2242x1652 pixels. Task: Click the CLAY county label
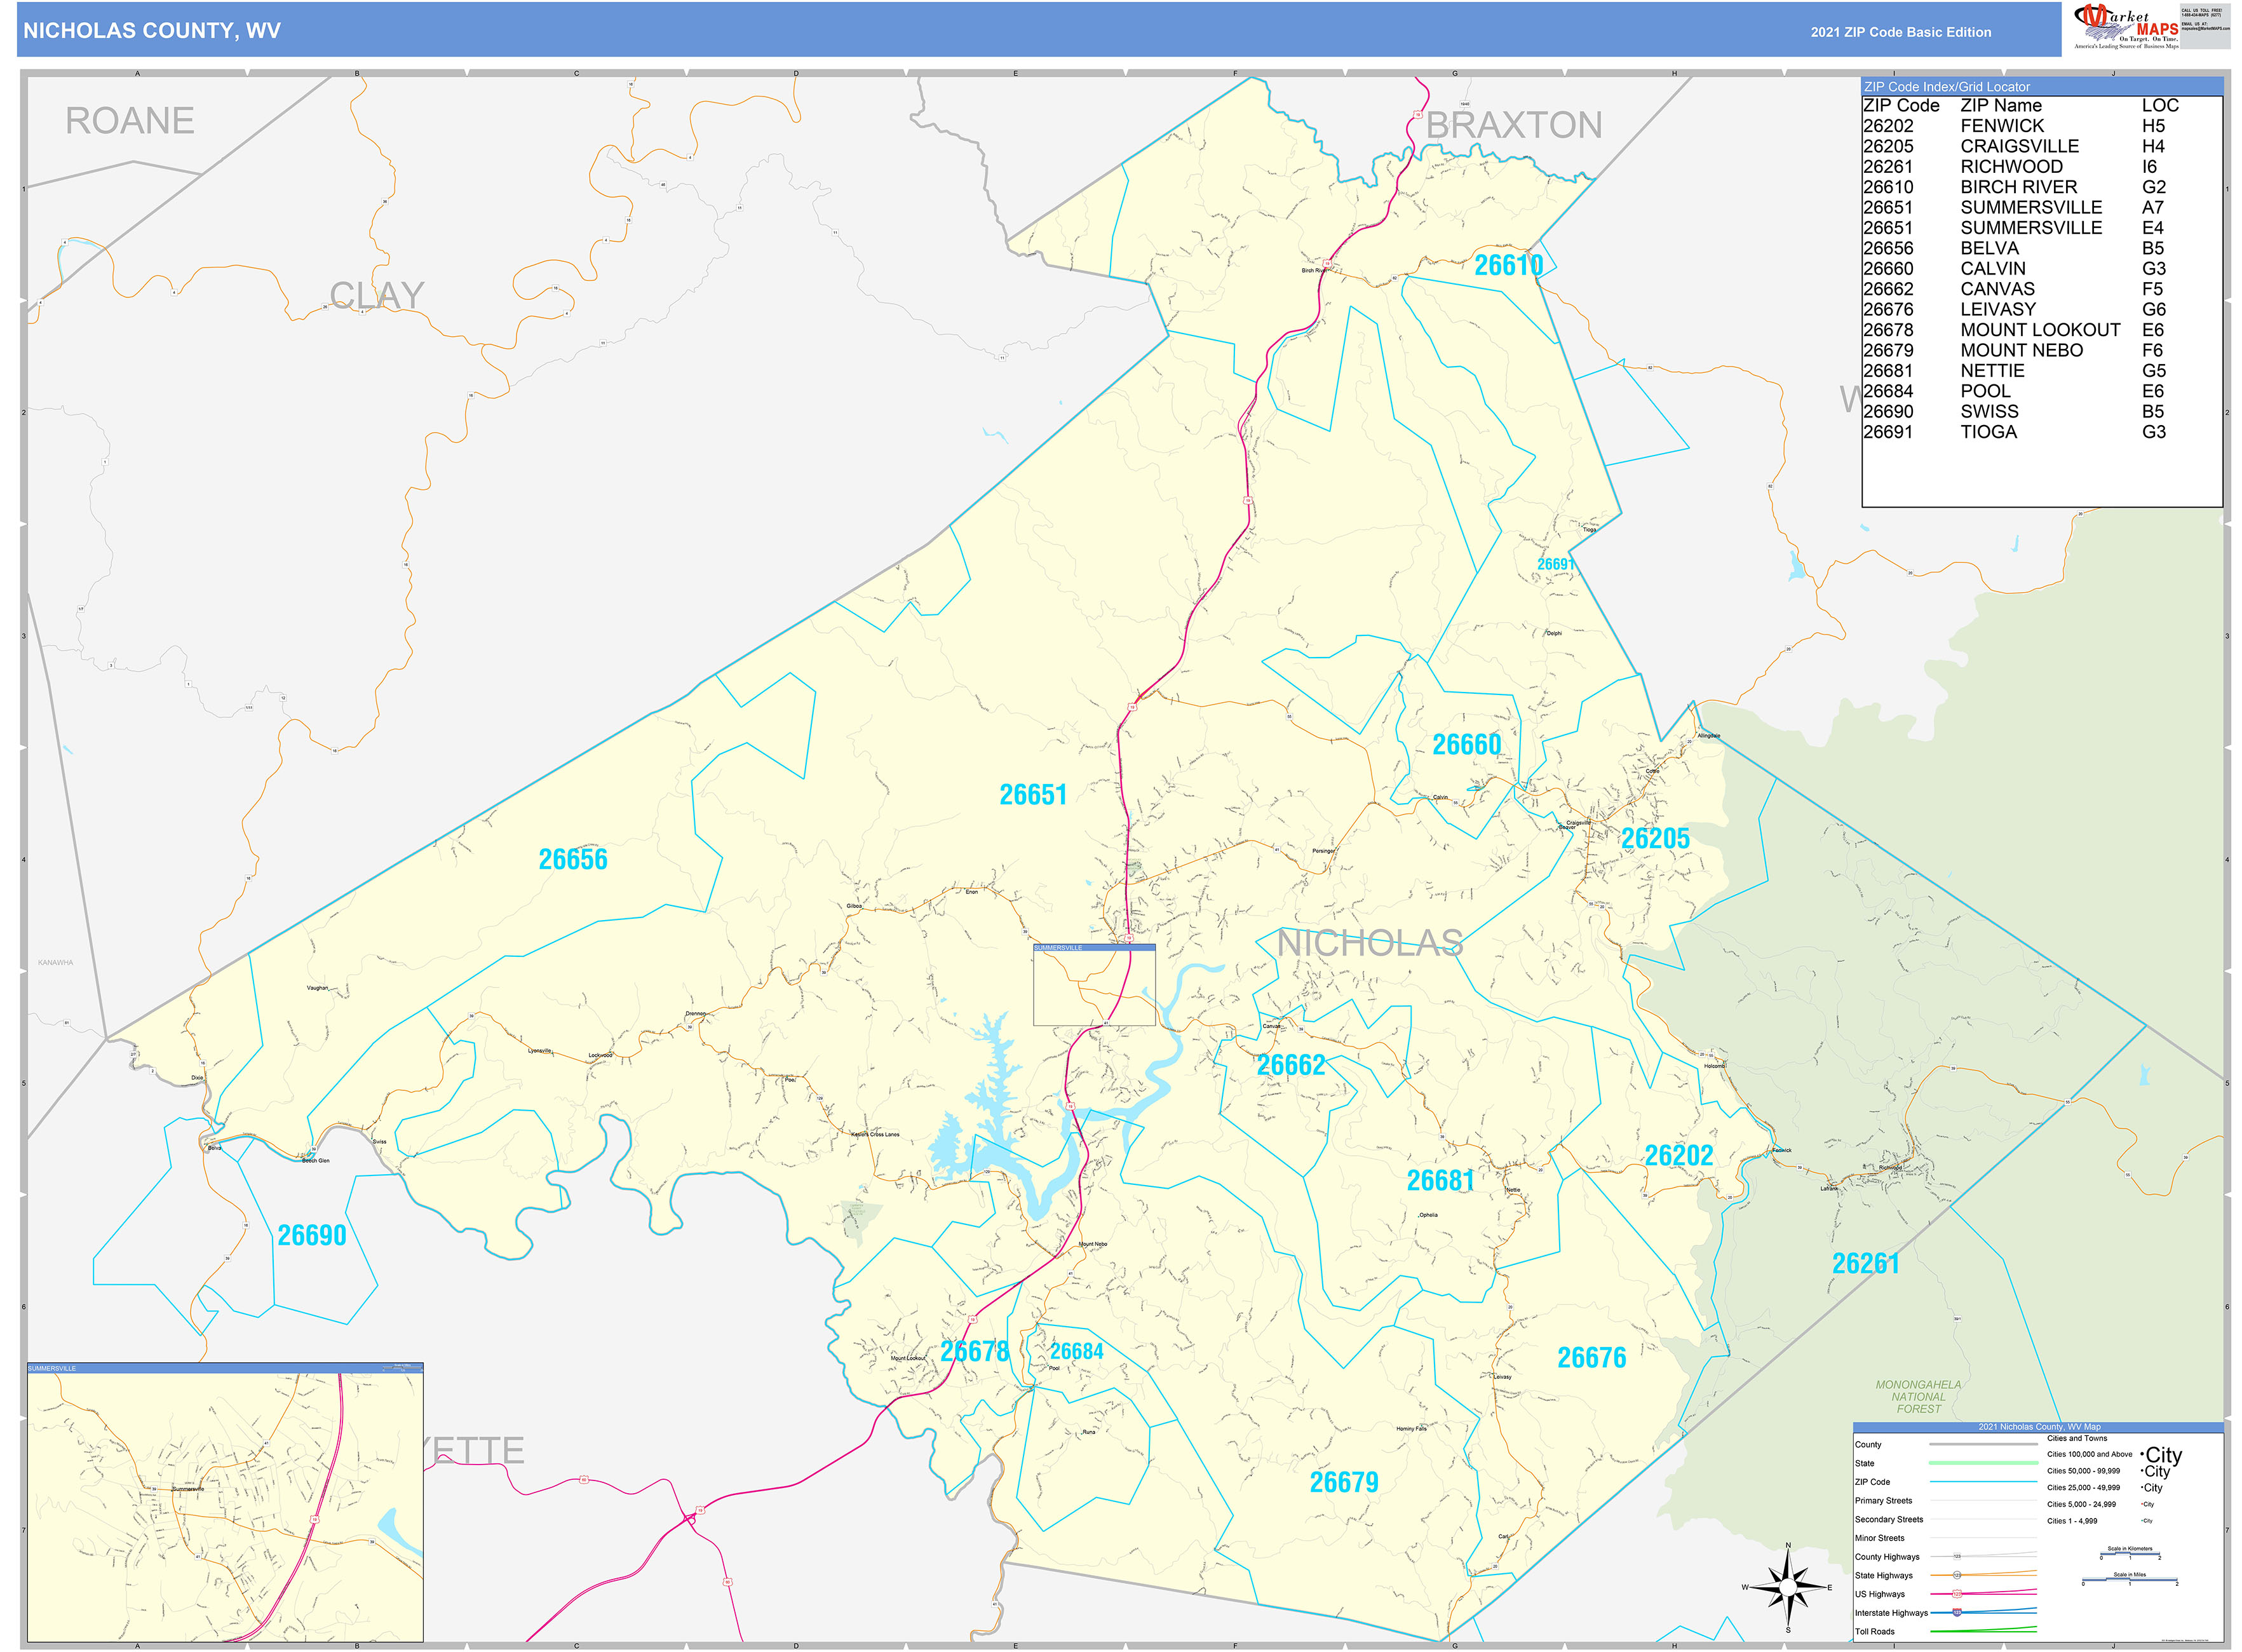(377, 295)
